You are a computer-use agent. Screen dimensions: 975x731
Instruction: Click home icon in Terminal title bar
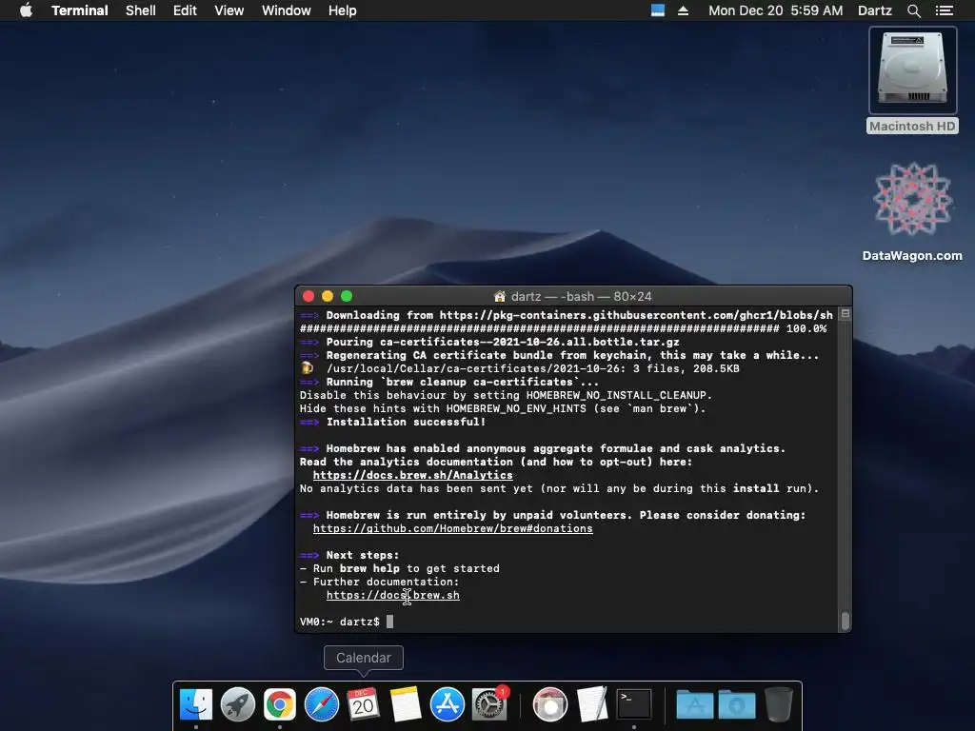499,296
